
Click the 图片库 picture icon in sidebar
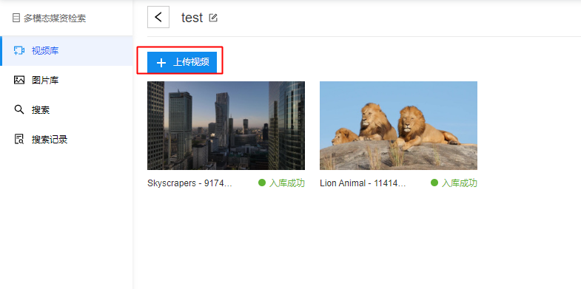coord(19,80)
